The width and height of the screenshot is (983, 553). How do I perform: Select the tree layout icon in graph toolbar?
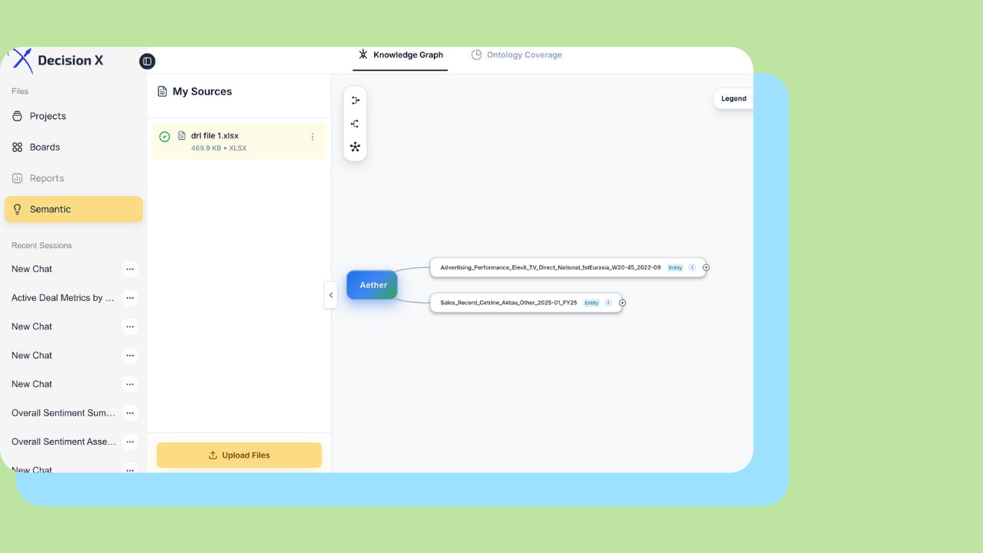point(355,123)
